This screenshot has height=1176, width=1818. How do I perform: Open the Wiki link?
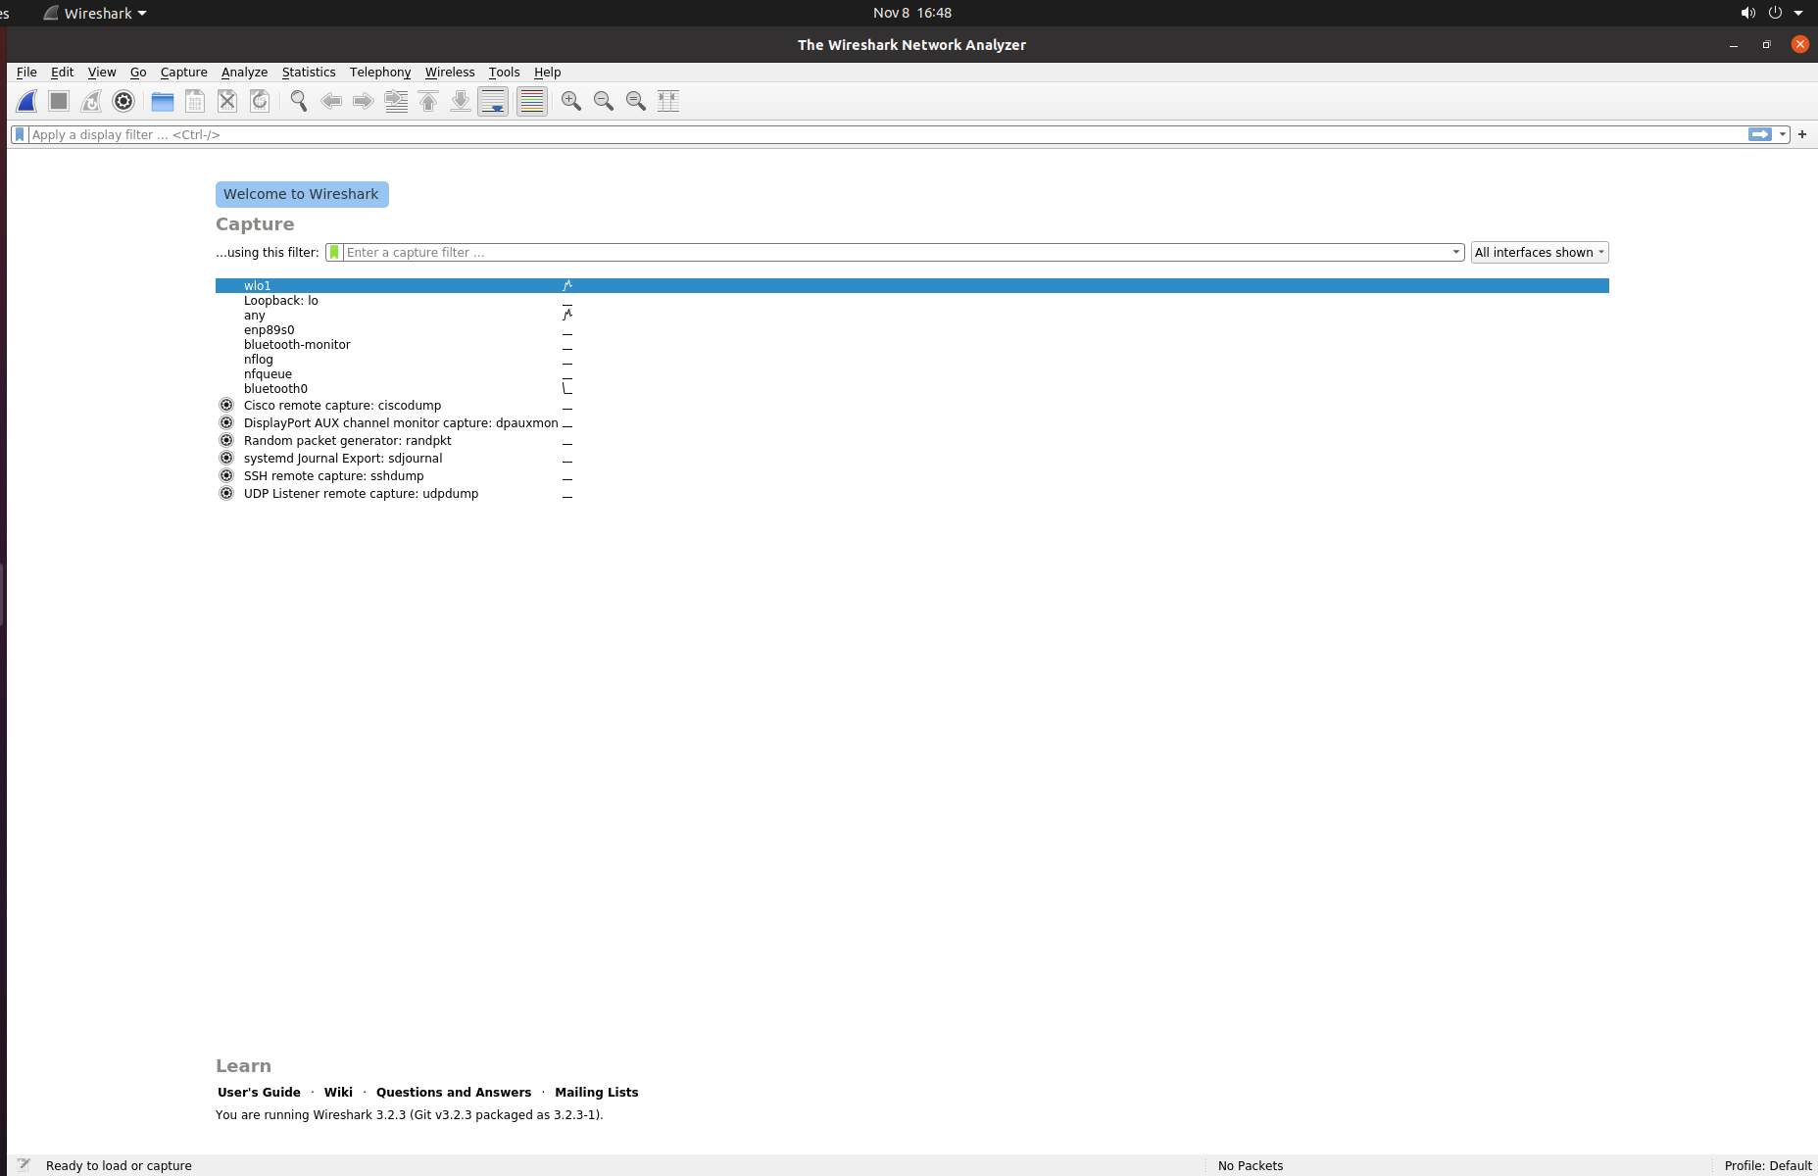pos(338,1092)
